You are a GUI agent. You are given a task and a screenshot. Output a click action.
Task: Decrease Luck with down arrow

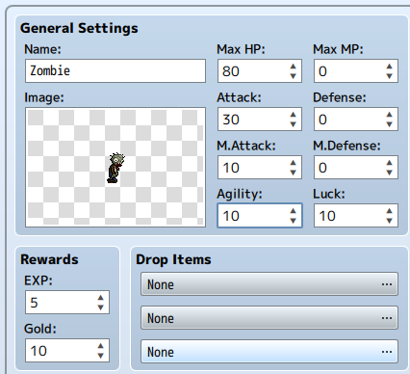pos(389,221)
